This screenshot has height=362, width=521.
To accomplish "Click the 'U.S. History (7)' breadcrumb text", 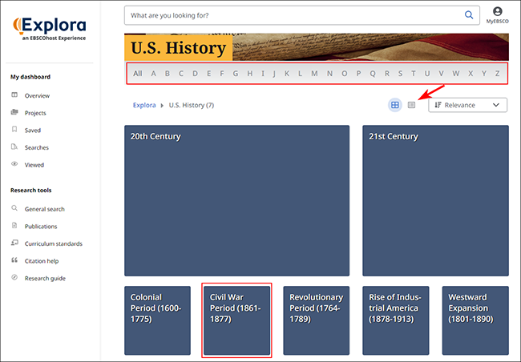I will (x=192, y=105).
